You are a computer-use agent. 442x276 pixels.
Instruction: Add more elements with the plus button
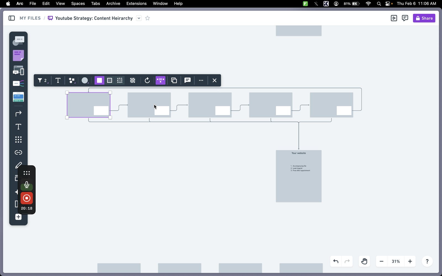pyautogui.click(x=18, y=217)
